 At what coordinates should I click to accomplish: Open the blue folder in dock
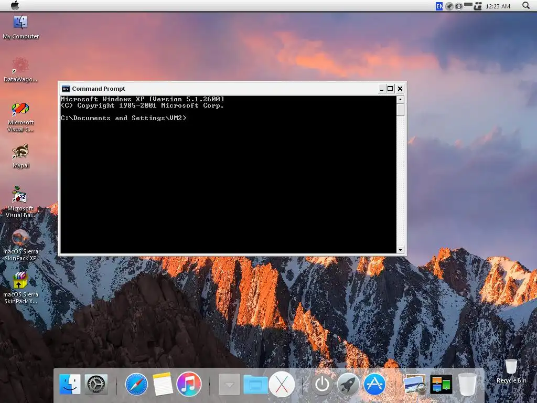coord(255,384)
